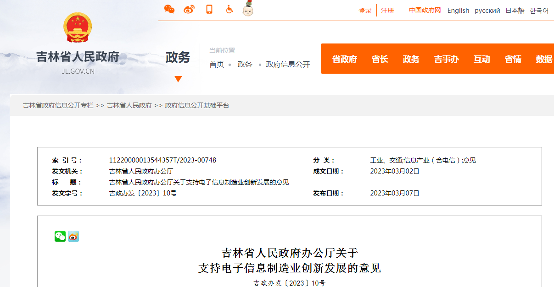Open the Weibo icon in top bar

[189, 9]
